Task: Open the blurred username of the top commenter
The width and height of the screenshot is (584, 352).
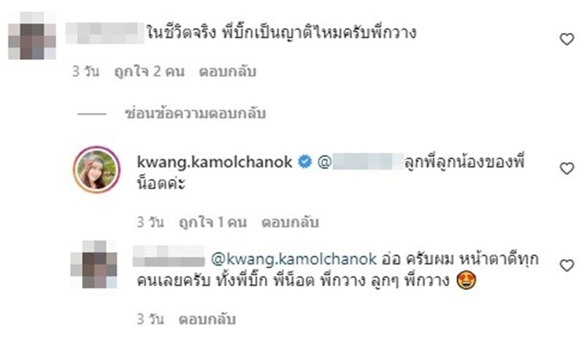Action: point(105,33)
